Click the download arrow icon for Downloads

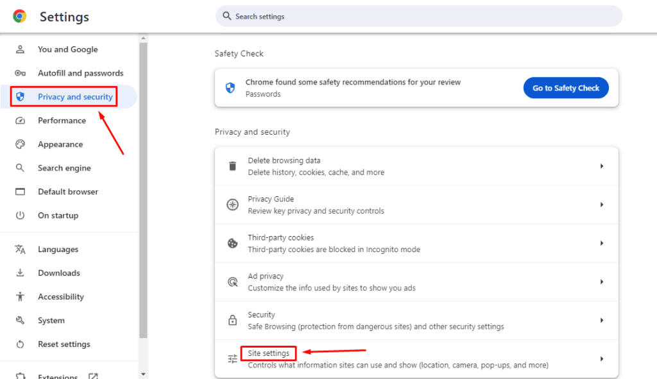point(20,273)
